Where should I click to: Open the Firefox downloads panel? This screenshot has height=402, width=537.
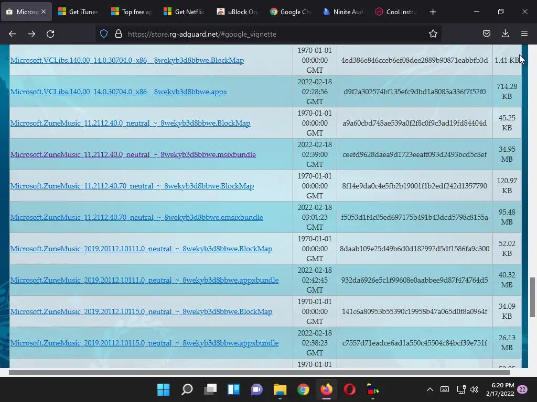[x=505, y=34]
